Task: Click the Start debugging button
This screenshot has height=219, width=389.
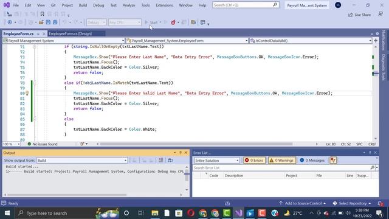Action: pos(151,23)
